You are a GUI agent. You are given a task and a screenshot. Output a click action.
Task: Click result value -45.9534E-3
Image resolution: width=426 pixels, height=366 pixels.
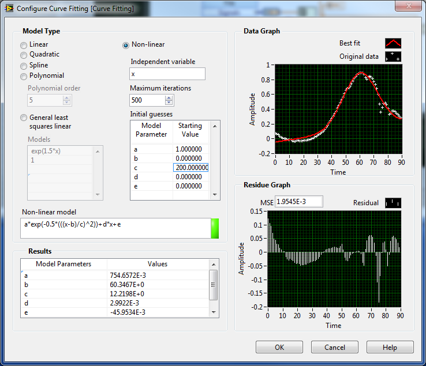[x=158, y=312]
